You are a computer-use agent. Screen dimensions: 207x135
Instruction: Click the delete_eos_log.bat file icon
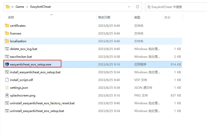(7, 49)
